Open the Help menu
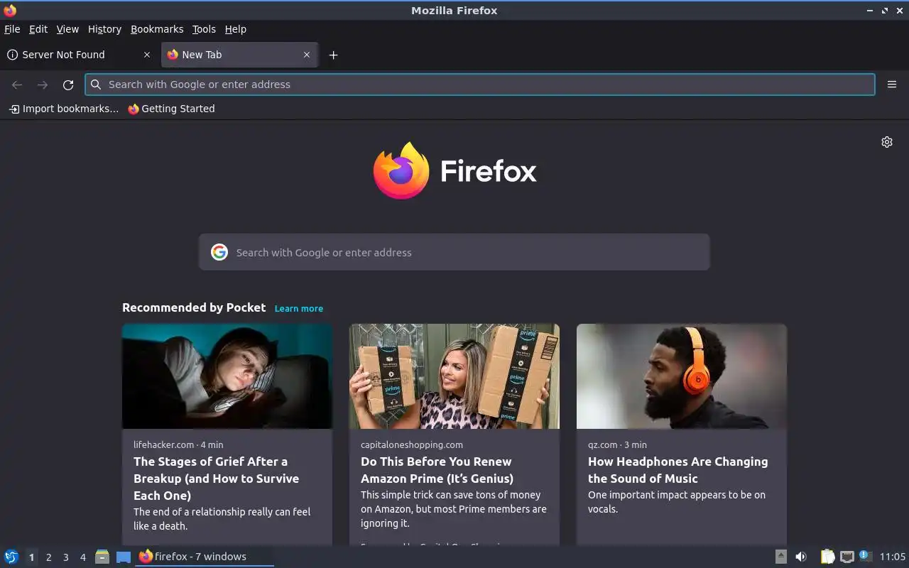Viewport: 909px width, 568px height. coord(235,29)
